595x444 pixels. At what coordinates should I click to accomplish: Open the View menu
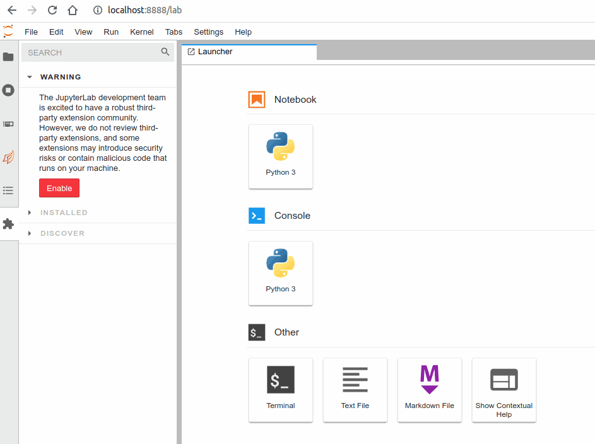pos(83,32)
